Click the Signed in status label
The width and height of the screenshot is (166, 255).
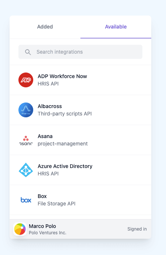point(137,229)
